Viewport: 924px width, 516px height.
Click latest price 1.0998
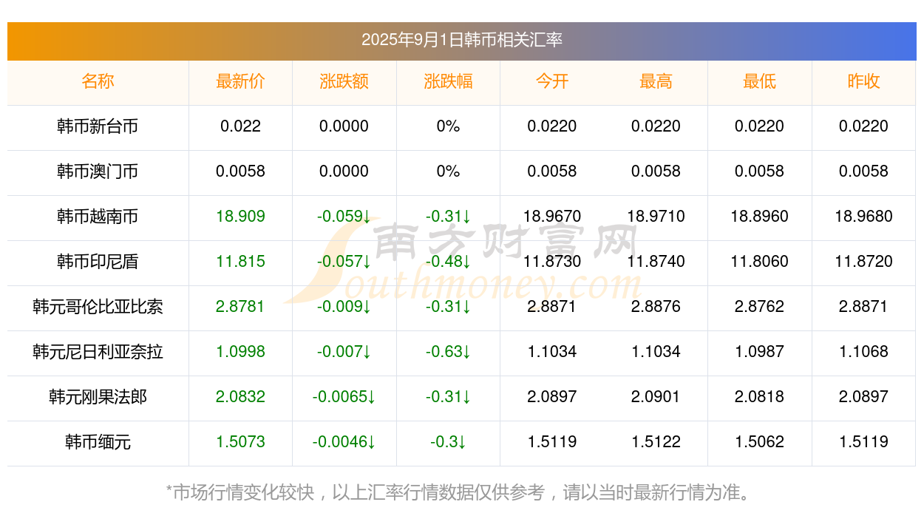coord(240,352)
